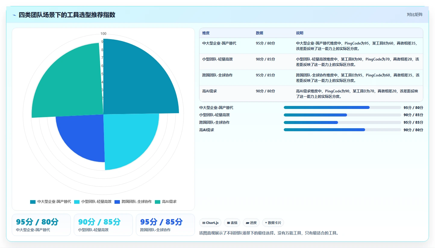Image resolution: width=435 pixels, height=248 pixels.
Task: Click 90分 / 85分 in 小型团队 table row
Action: click(265, 59)
